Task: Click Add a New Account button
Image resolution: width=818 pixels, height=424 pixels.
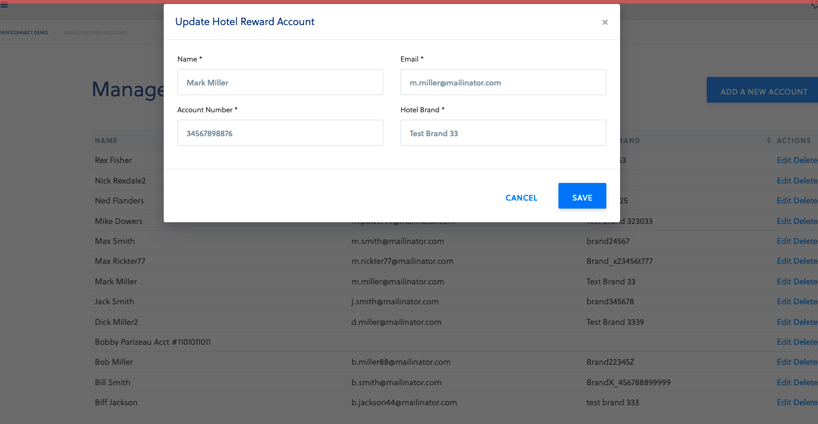Action: click(x=762, y=91)
